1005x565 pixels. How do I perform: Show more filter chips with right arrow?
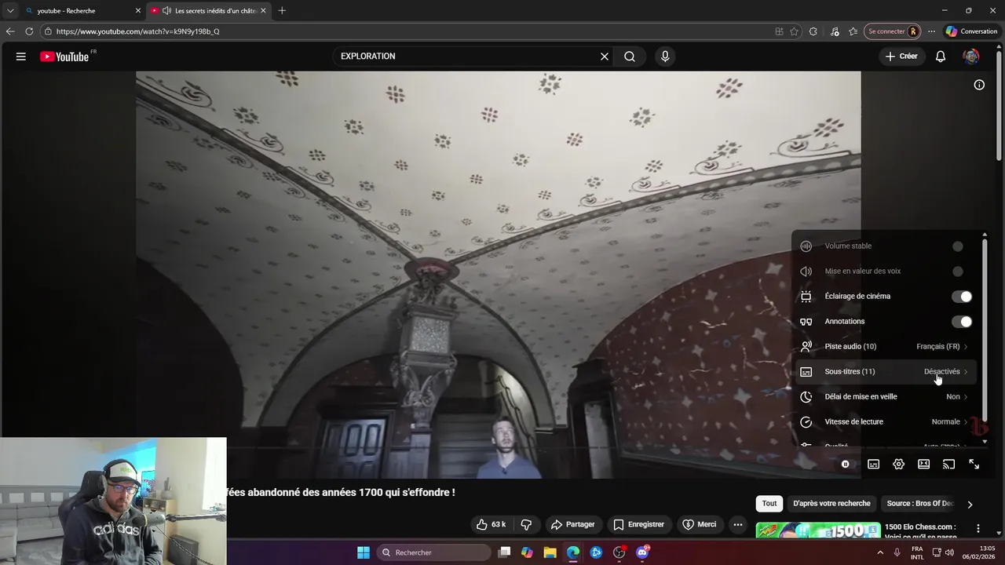pyautogui.click(x=970, y=505)
